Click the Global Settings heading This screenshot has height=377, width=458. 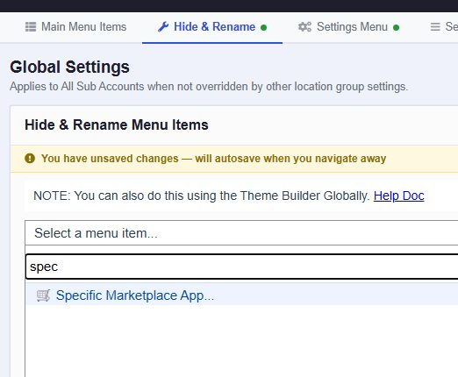pos(69,67)
